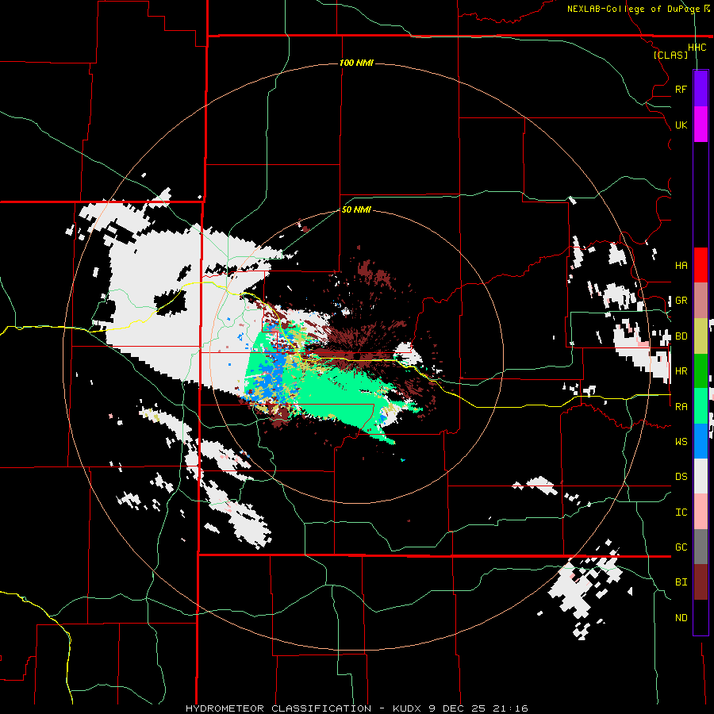Click the BD legend label
The height and width of the screenshot is (714, 714).
[x=681, y=336]
